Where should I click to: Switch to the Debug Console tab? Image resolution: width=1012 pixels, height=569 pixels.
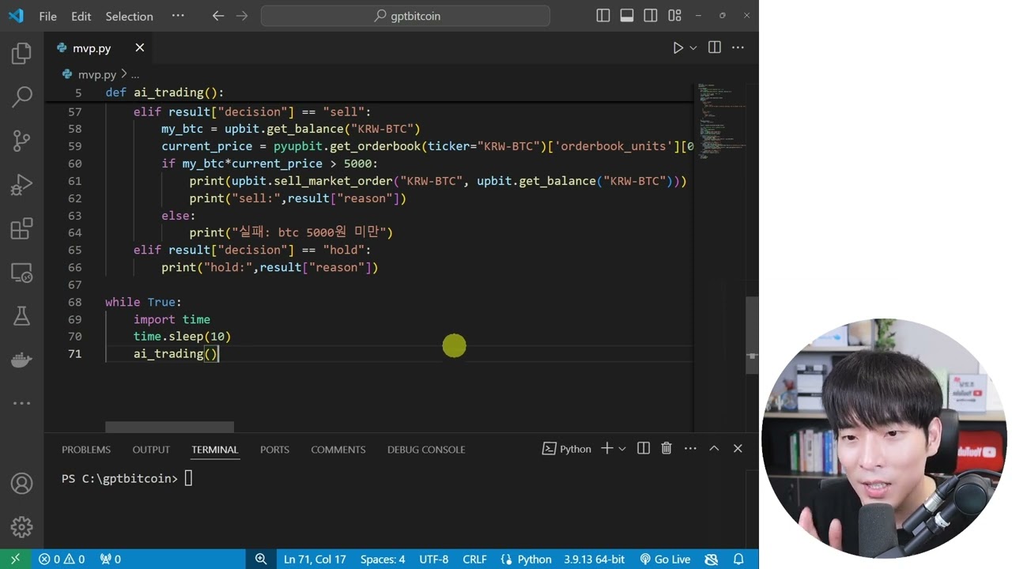coord(426,449)
